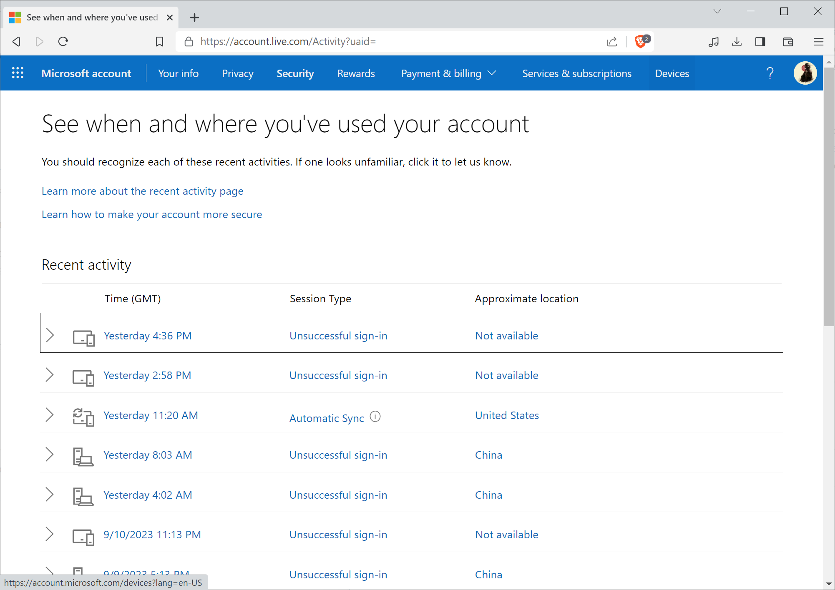Click the padlock icon in address bar
This screenshot has width=835, height=590.
coord(188,41)
